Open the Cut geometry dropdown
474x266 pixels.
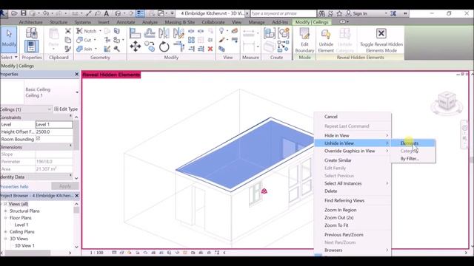coord(95,40)
